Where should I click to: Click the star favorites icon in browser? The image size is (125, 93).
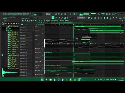click(16, 24)
